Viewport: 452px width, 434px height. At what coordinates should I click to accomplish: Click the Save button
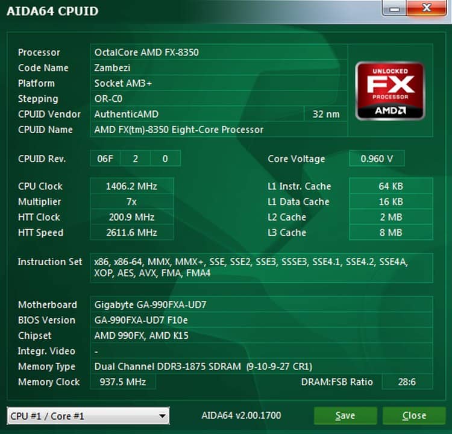(345, 415)
